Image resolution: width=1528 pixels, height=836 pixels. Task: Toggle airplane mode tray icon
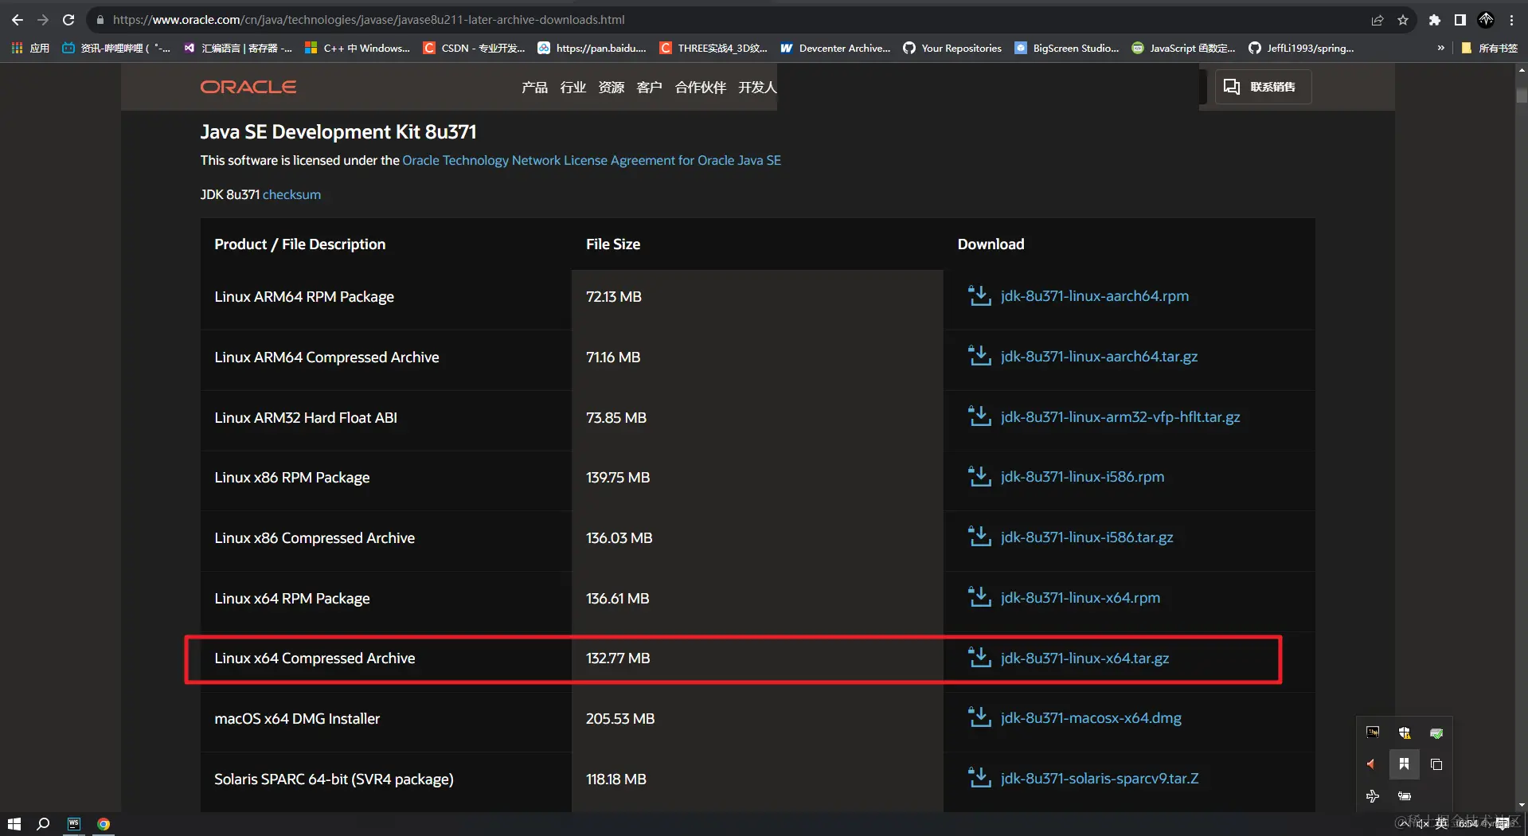[1373, 796]
